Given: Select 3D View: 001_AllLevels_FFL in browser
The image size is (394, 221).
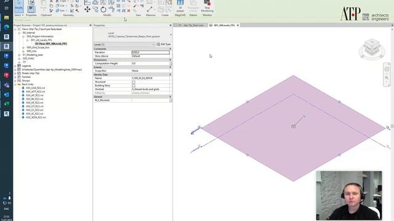Looking at the screenshot, I should (x=51, y=44).
